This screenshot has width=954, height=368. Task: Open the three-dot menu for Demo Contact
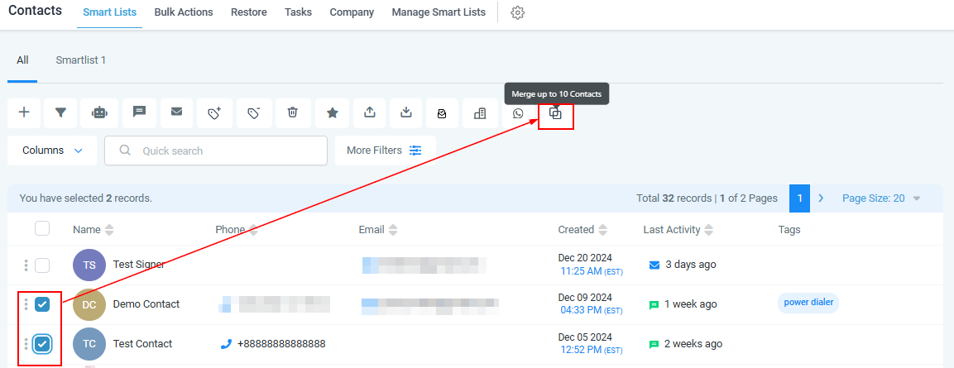coord(26,304)
